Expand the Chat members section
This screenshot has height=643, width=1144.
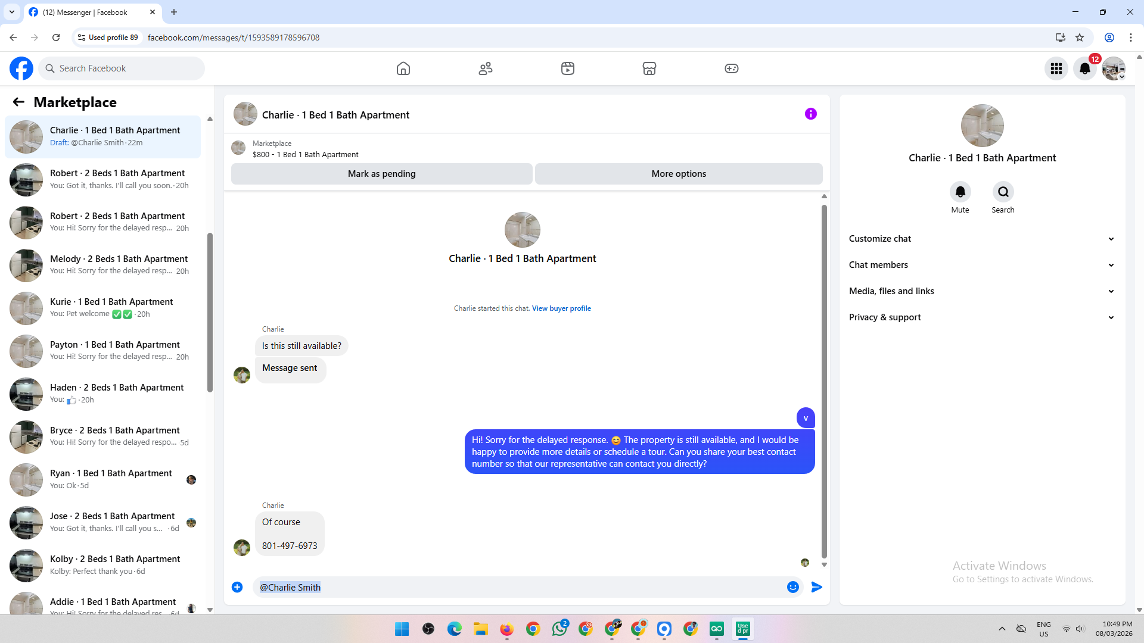click(982, 265)
